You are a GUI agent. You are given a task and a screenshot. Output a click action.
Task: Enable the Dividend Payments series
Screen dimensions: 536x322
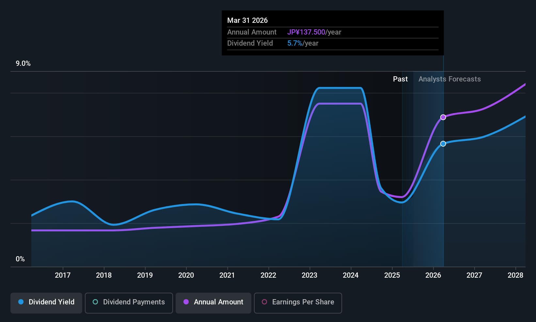129,303
